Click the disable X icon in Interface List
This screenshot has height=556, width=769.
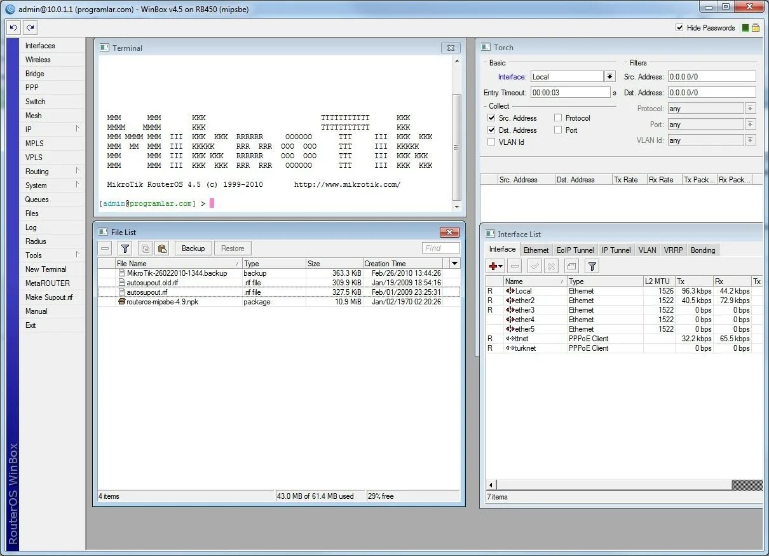click(x=552, y=266)
